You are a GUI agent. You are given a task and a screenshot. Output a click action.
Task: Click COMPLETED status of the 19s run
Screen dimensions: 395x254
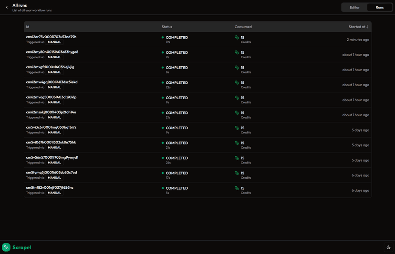click(x=177, y=38)
